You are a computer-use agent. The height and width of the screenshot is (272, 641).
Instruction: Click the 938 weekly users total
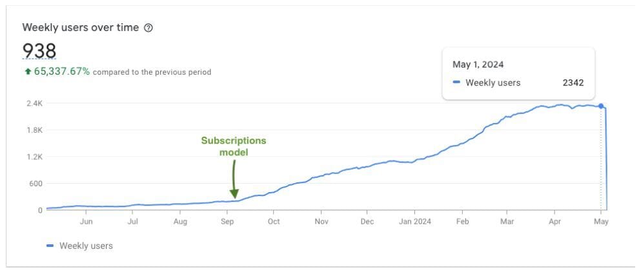(39, 51)
